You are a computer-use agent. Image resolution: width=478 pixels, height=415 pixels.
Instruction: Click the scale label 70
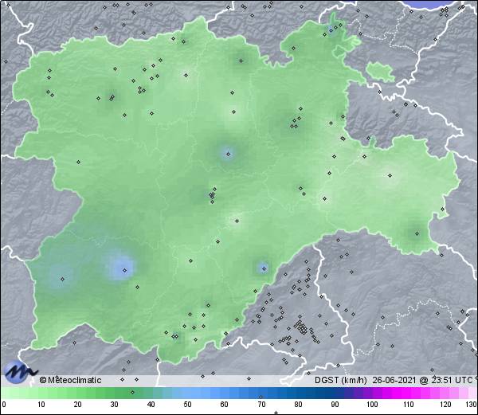click(x=261, y=405)
